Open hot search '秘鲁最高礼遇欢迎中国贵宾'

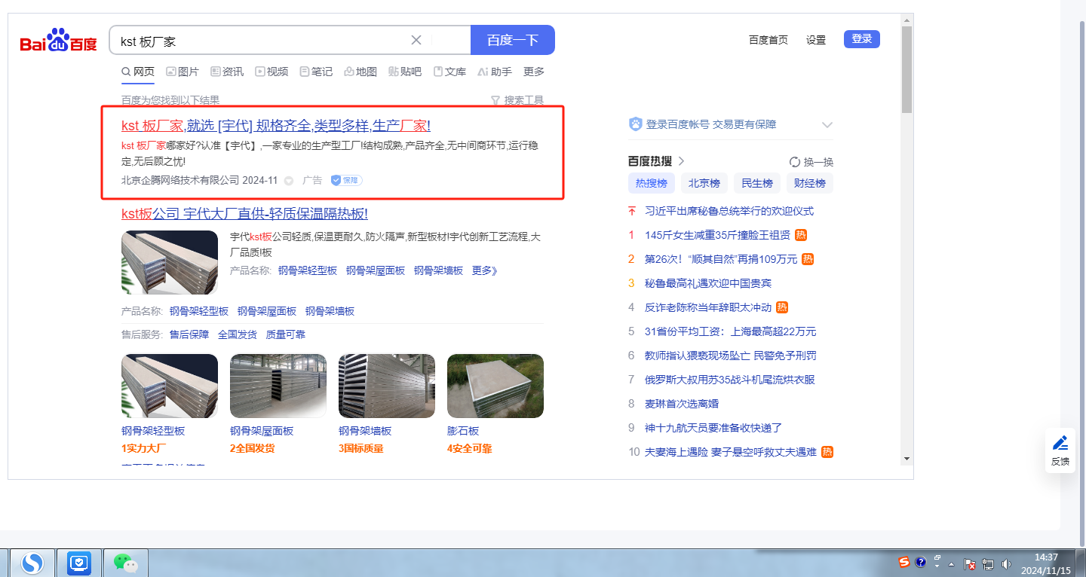708,283
